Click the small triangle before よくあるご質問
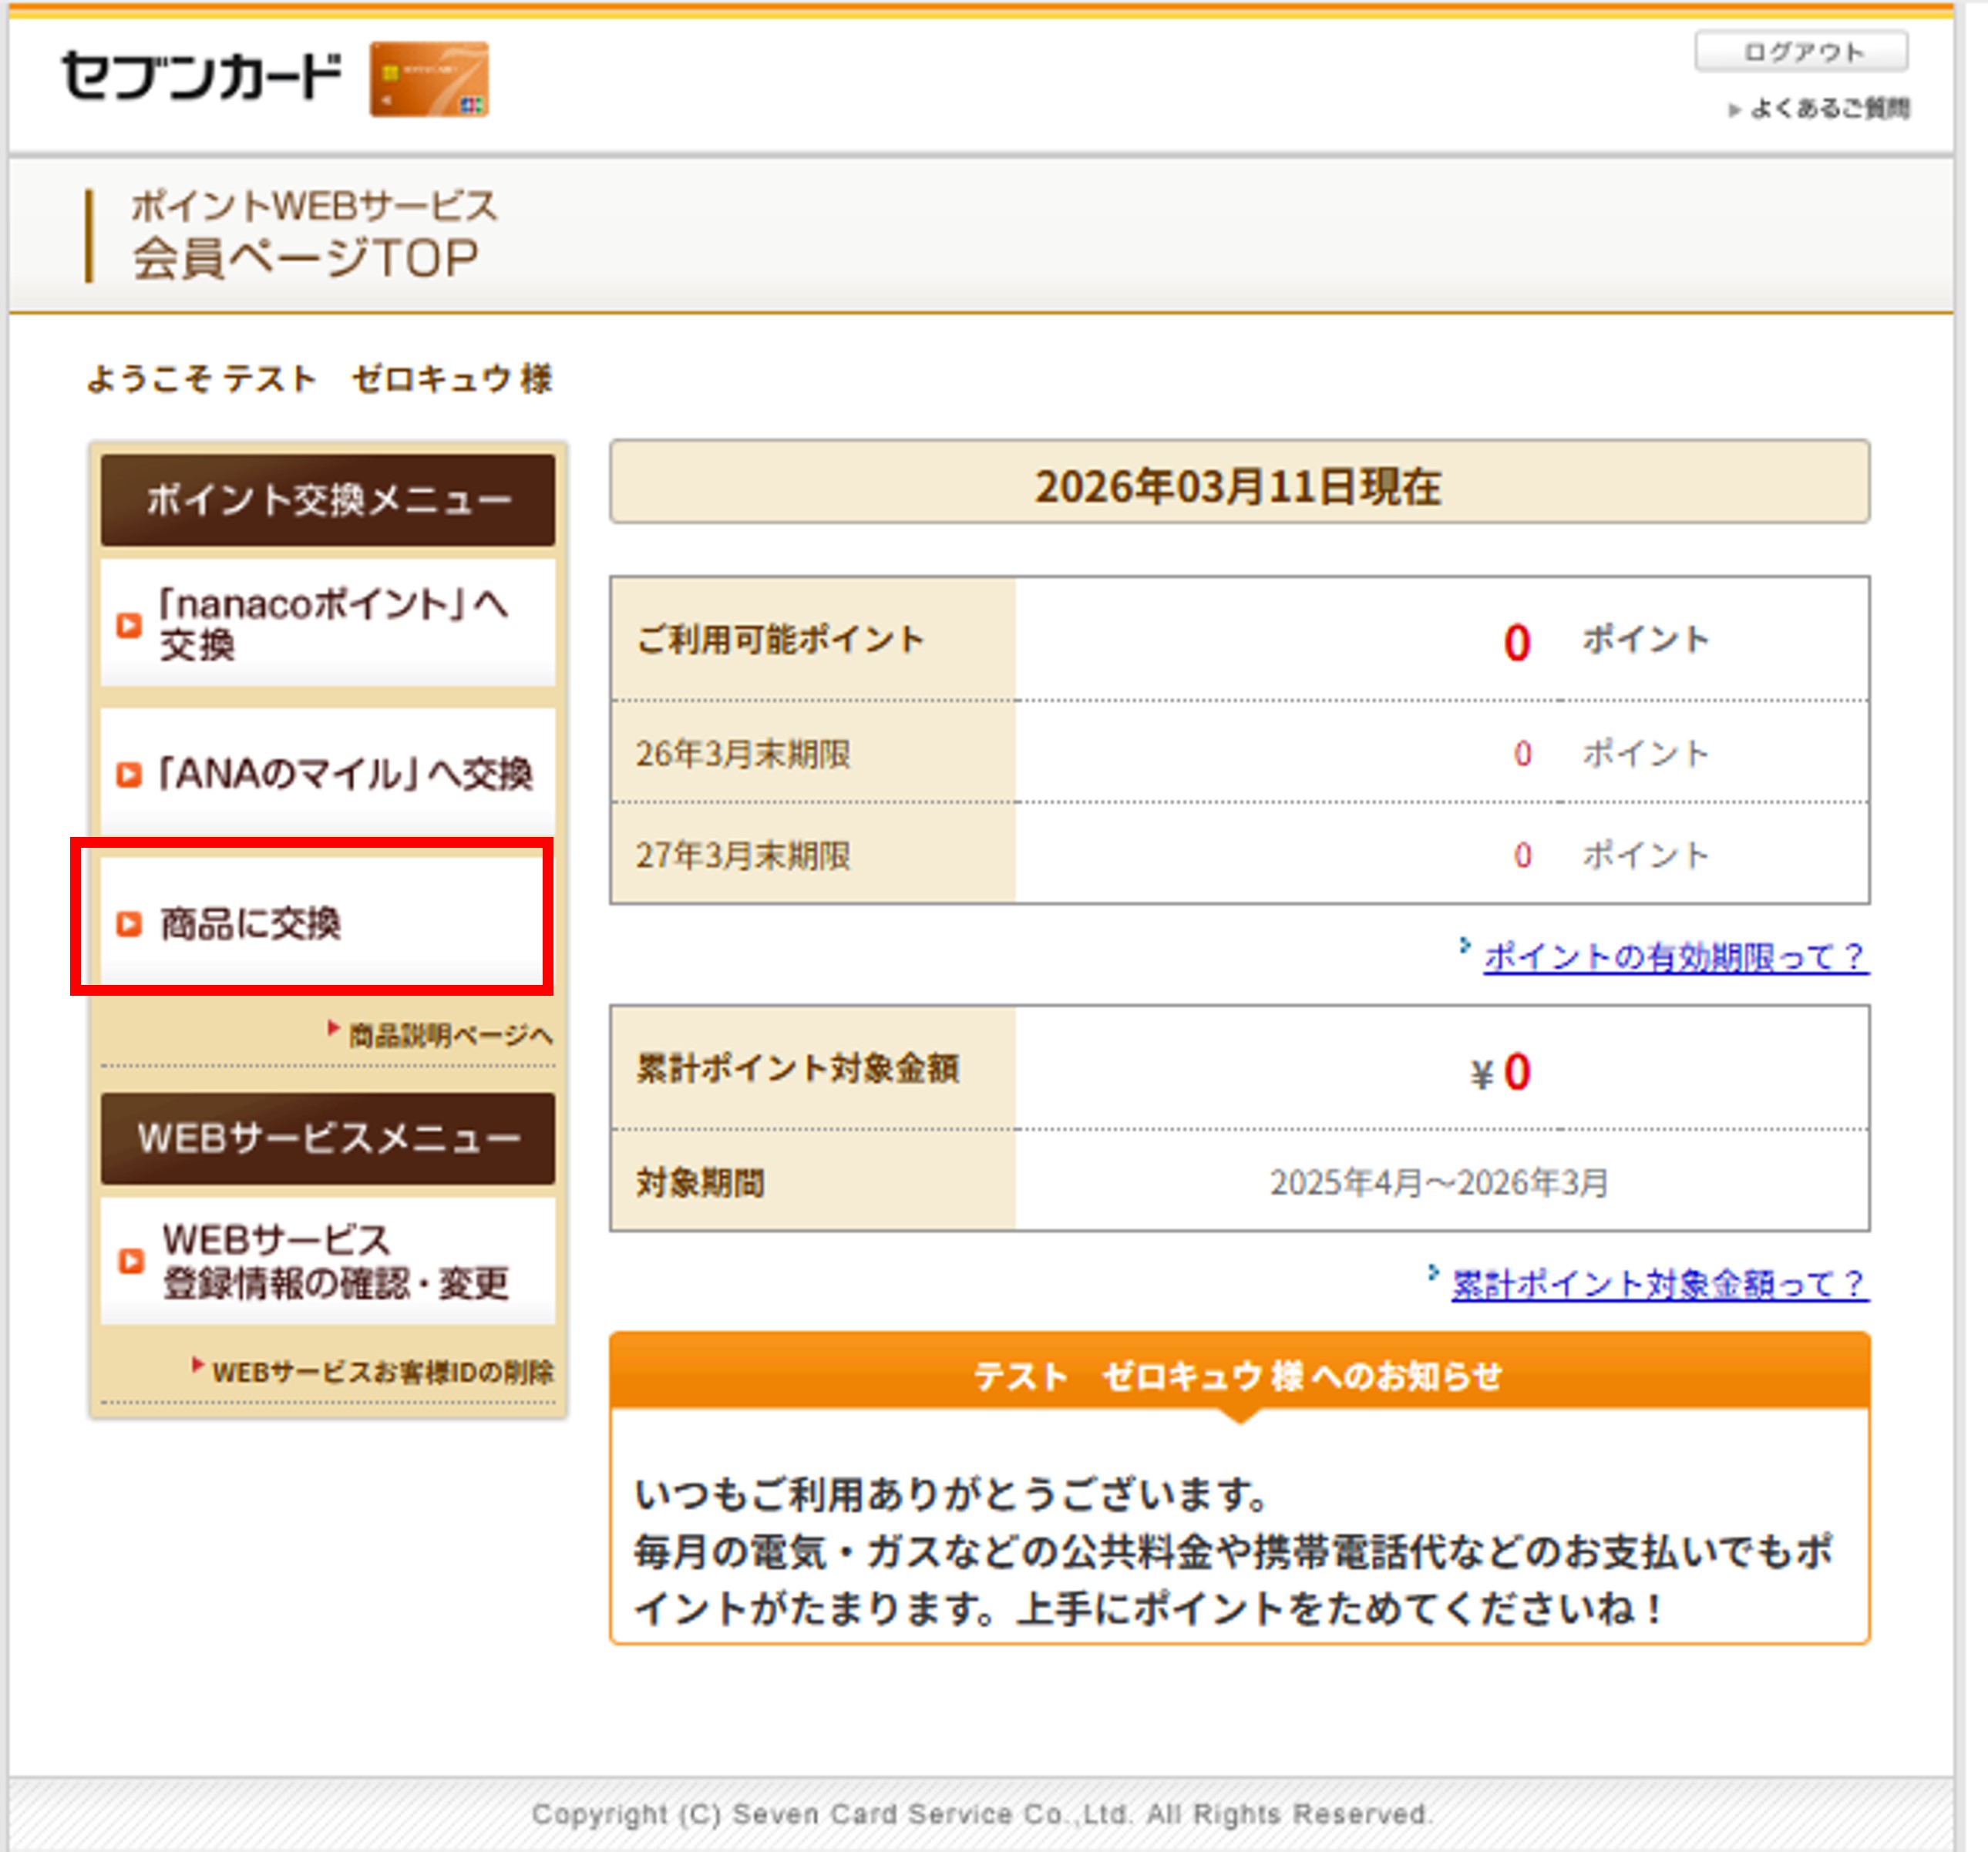The width and height of the screenshot is (1988, 1852). point(1735,110)
